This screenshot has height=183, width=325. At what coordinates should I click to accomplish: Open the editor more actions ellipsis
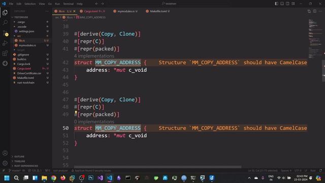pyautogui.click(x=320, y=11)
